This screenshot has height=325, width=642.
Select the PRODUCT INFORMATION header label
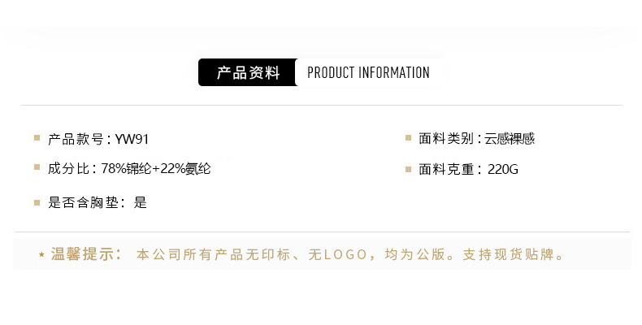click(368, 73)
